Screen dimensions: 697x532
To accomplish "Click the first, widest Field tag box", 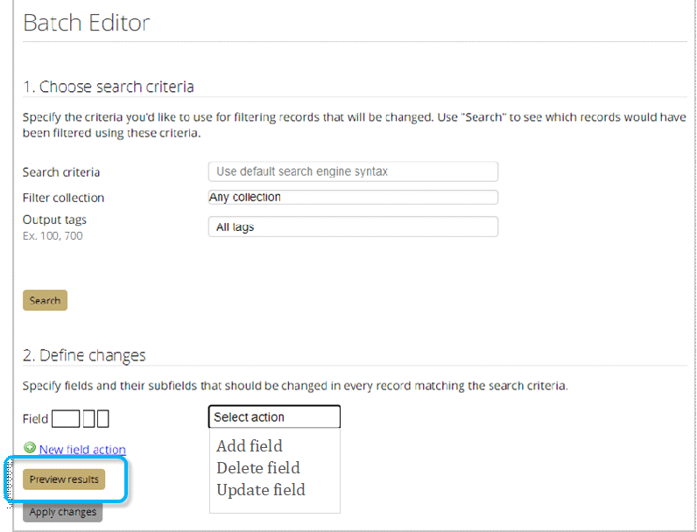I will (66, 419).
